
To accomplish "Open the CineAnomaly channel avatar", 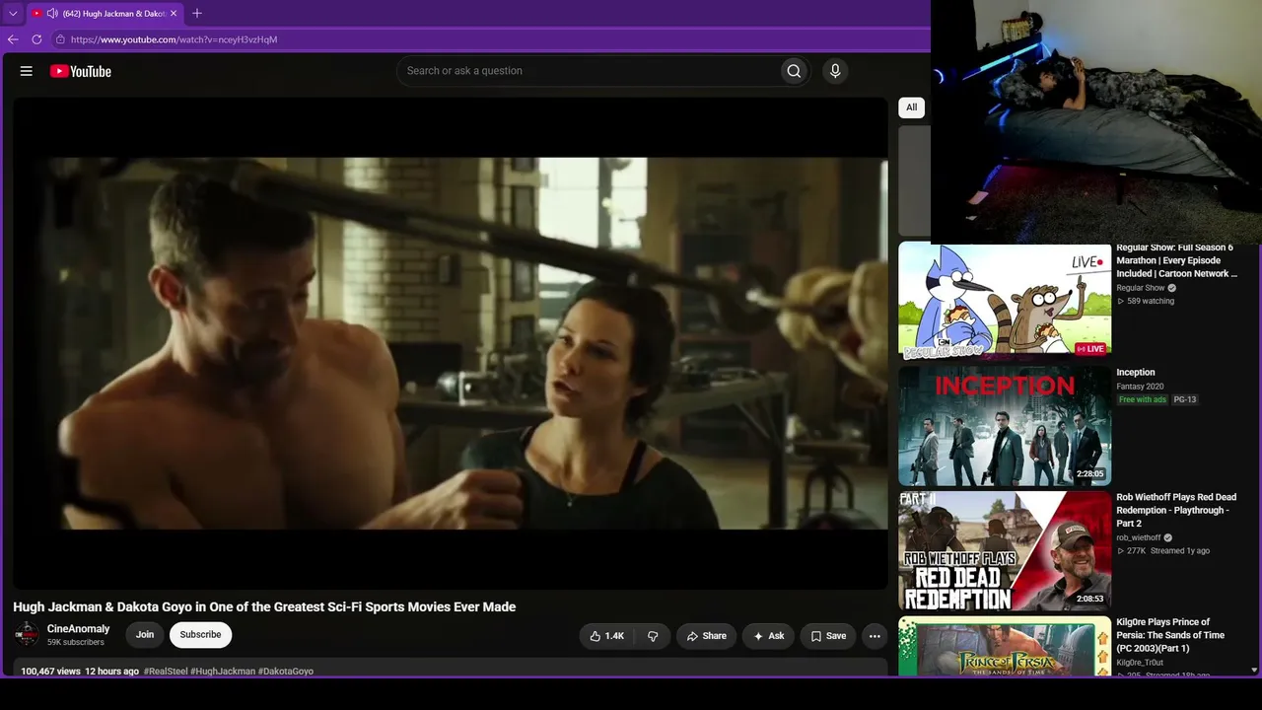I will click(27, 635).
